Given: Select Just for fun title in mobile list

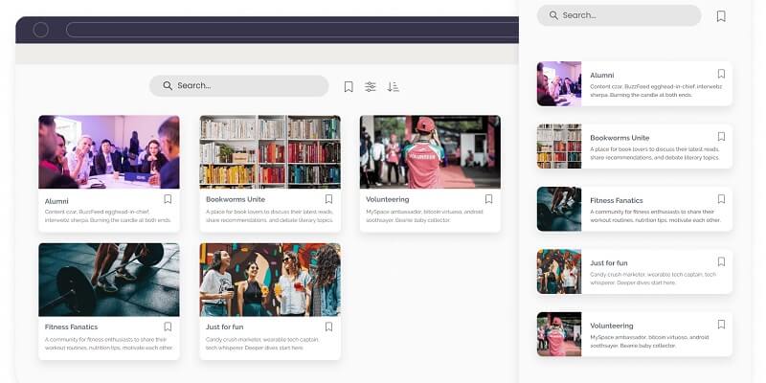Looking at the screenshot, I should (609, 262).
